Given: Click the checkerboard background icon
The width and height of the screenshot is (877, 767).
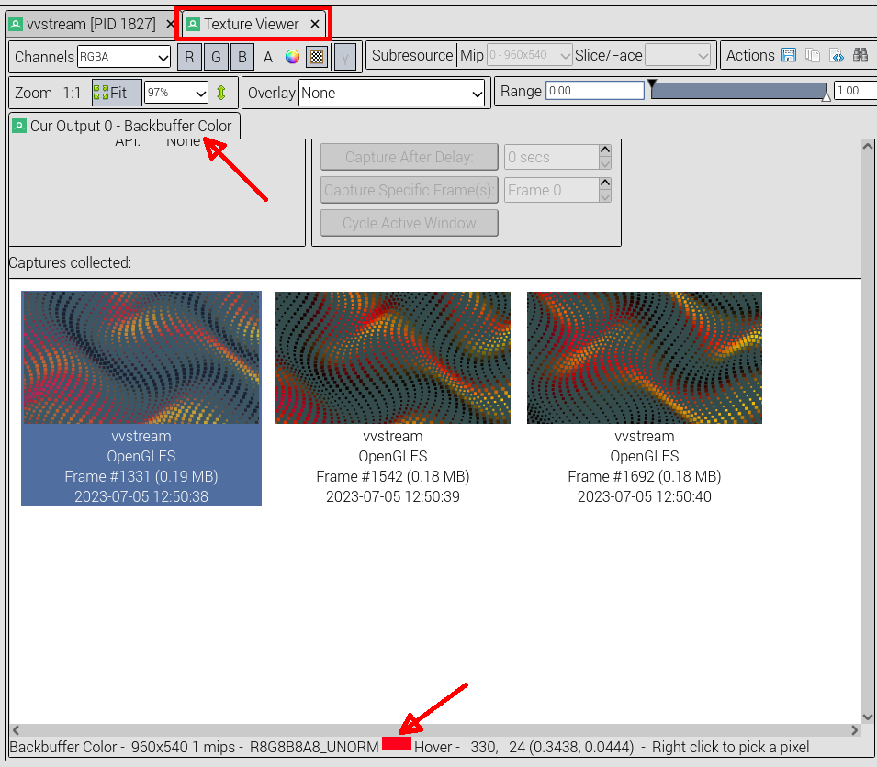Looking at the screenshot, I should (x=317, y=56).
